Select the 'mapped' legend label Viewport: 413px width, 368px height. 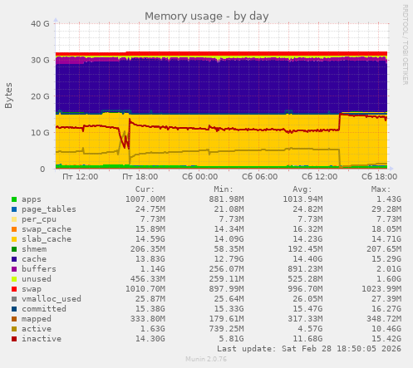click(37, 319)
